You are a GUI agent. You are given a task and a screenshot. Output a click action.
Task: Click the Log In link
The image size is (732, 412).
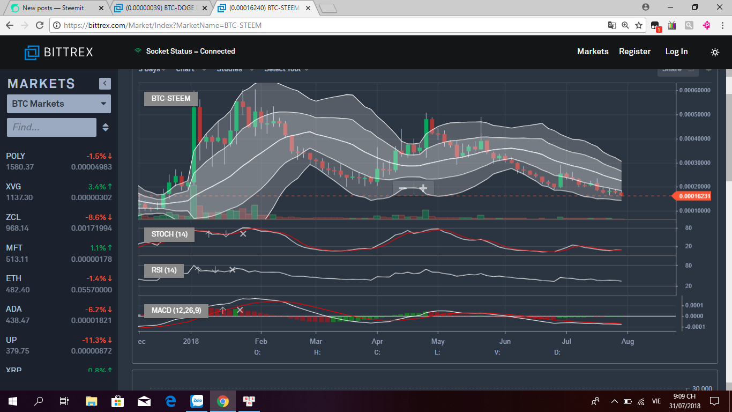pos(676,51)
